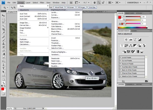Switch to the Channels tab
The width and height of the screenshot is (153, 110).
[x=130, y=84]
